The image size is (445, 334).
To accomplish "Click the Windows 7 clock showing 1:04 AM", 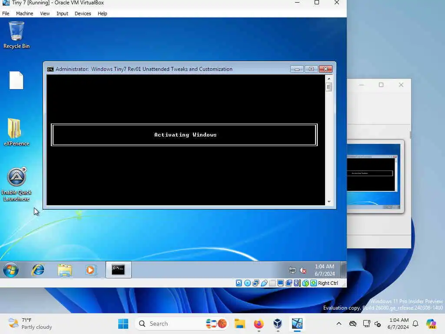I will coord(325,270).
